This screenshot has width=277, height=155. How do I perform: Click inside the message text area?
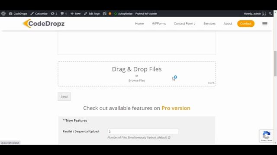pyautogui.click(x=137, y=43)
